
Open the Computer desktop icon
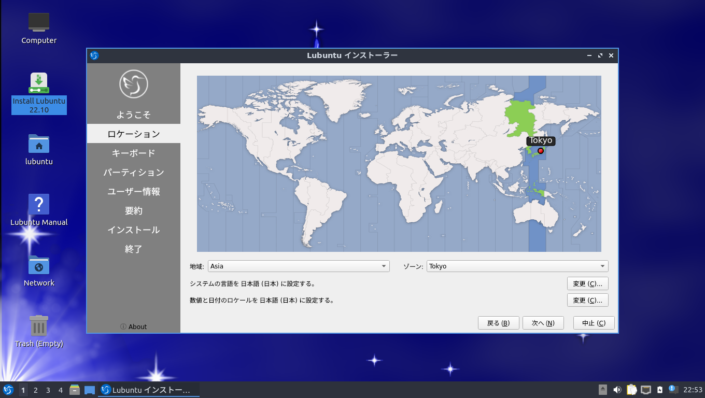click(39, 29)
